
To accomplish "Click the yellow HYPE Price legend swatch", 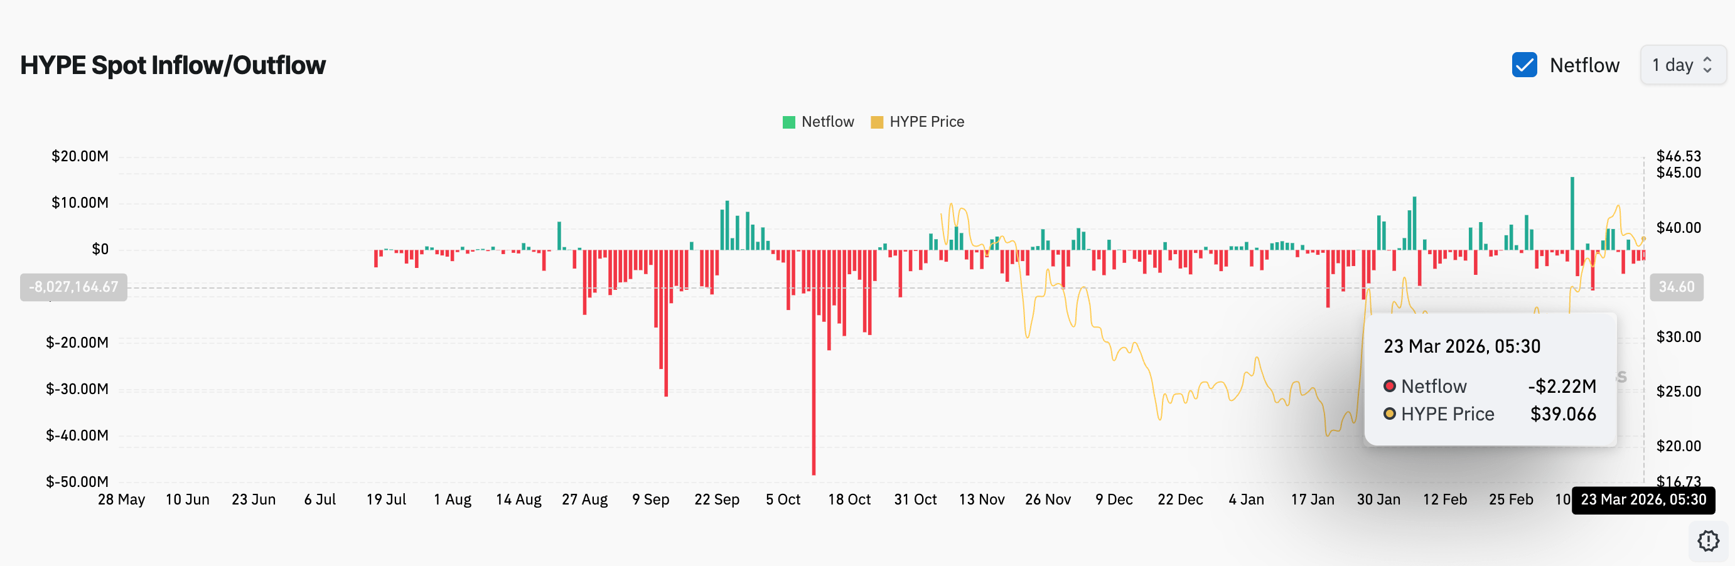I will [877, 122].
